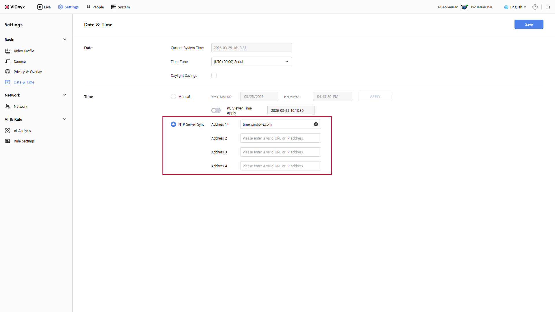Click the Save button
This screenshot has height=312, width=555.
pyautogui.click(x=529, y=24)
